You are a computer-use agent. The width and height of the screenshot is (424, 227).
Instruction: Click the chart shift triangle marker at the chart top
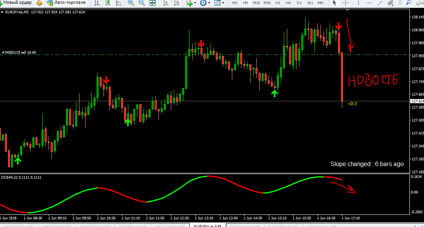click(x=348, y=10)
